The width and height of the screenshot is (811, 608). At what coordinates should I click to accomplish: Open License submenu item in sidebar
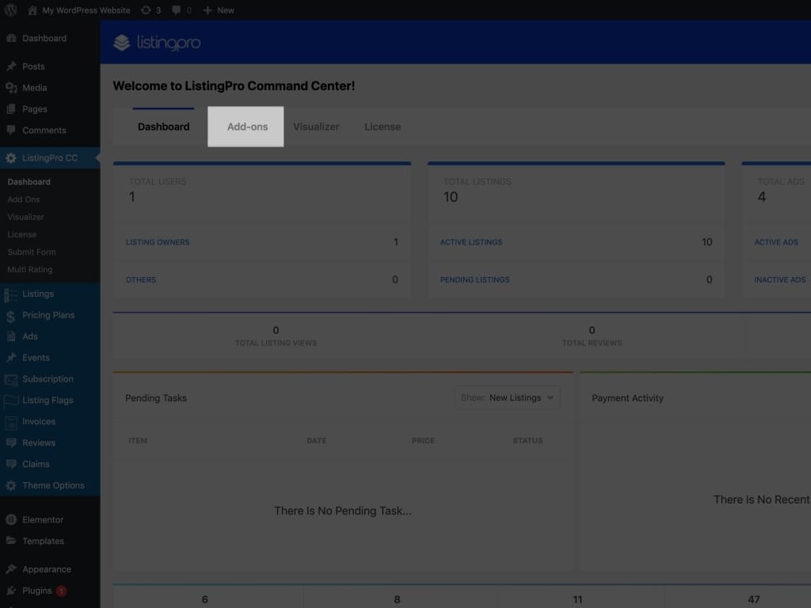22,234
